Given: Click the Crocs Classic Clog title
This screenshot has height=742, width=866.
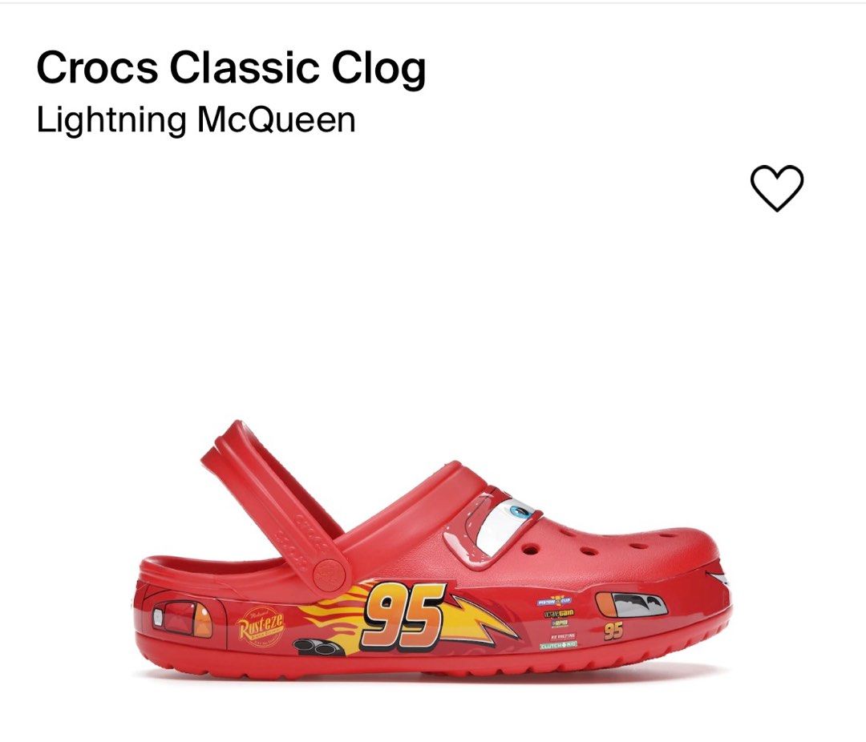Looking at the screenshot, I should click(231, 68).
